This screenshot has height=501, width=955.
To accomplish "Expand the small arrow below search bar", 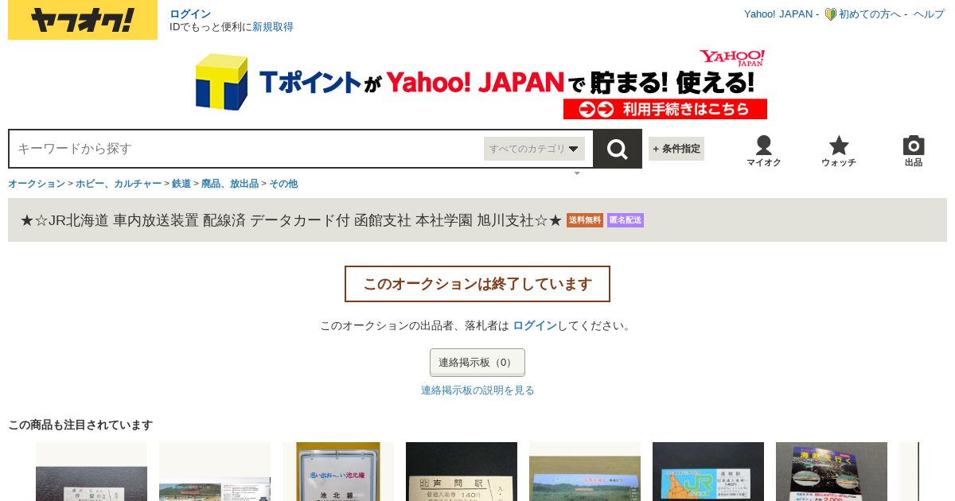I will [577, 173].
